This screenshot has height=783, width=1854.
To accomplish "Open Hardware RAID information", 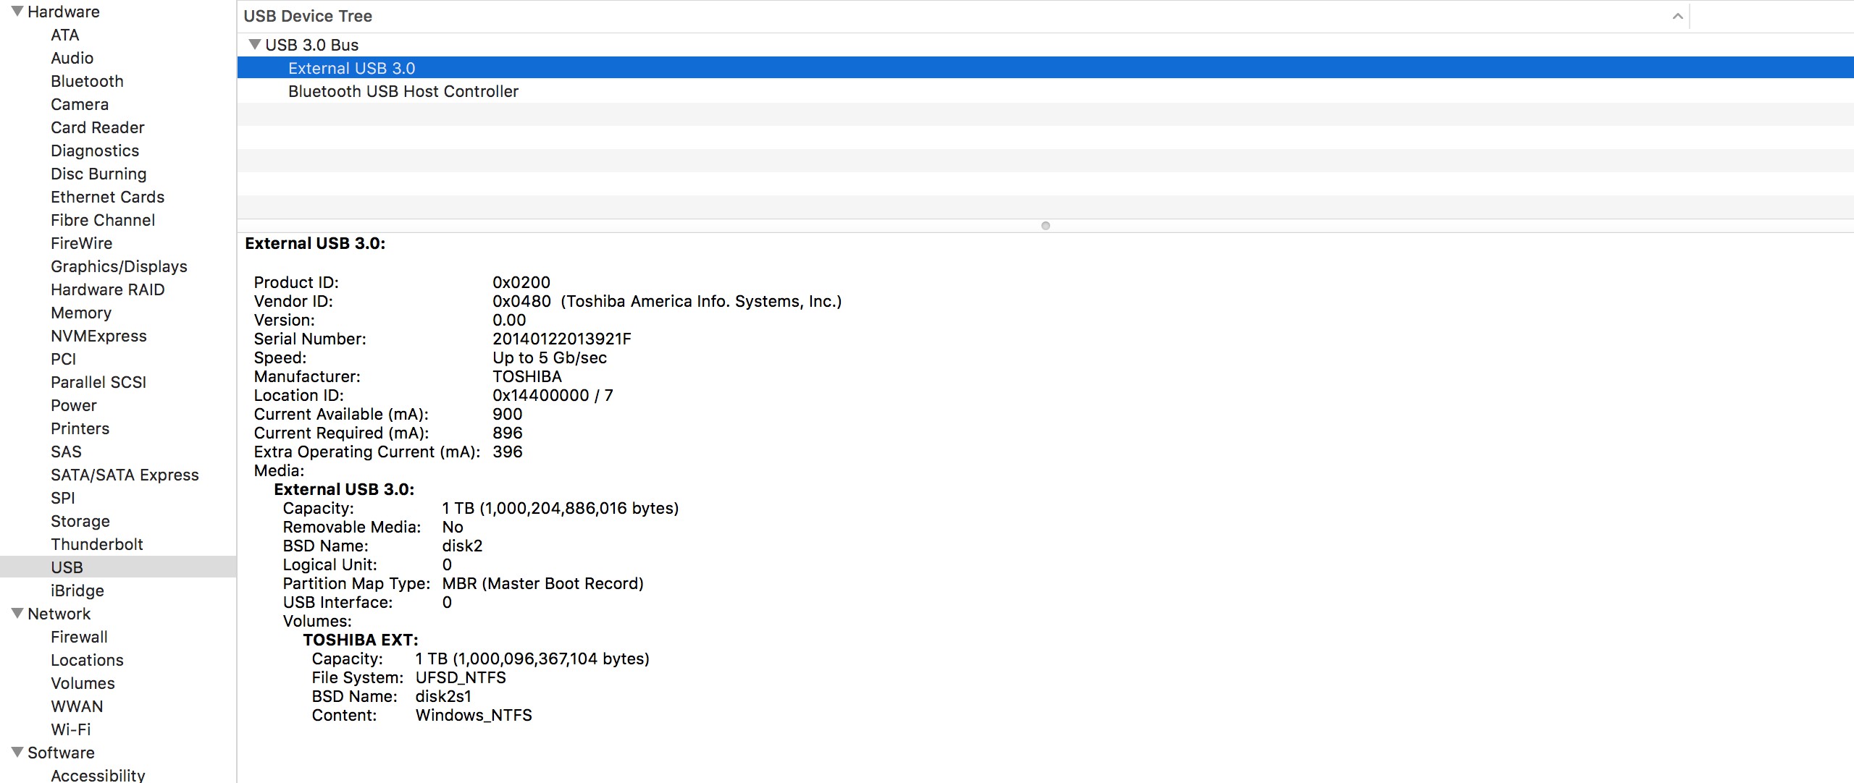I will [107, 289].
